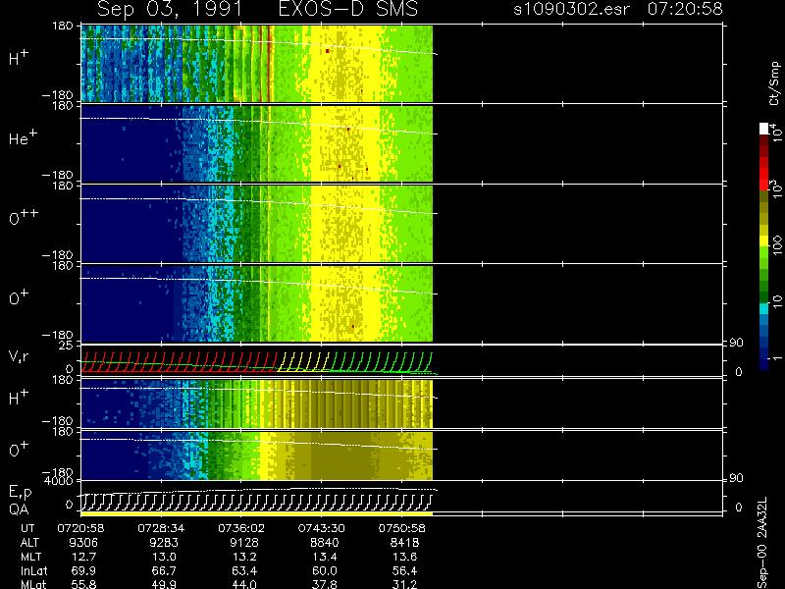Select the file name "s1090302.esr"
Screen dimensions: 785x589
coord(572,9)
